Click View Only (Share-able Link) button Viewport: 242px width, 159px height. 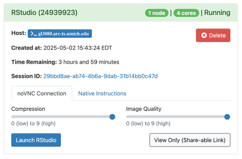(x=190, y=140)
